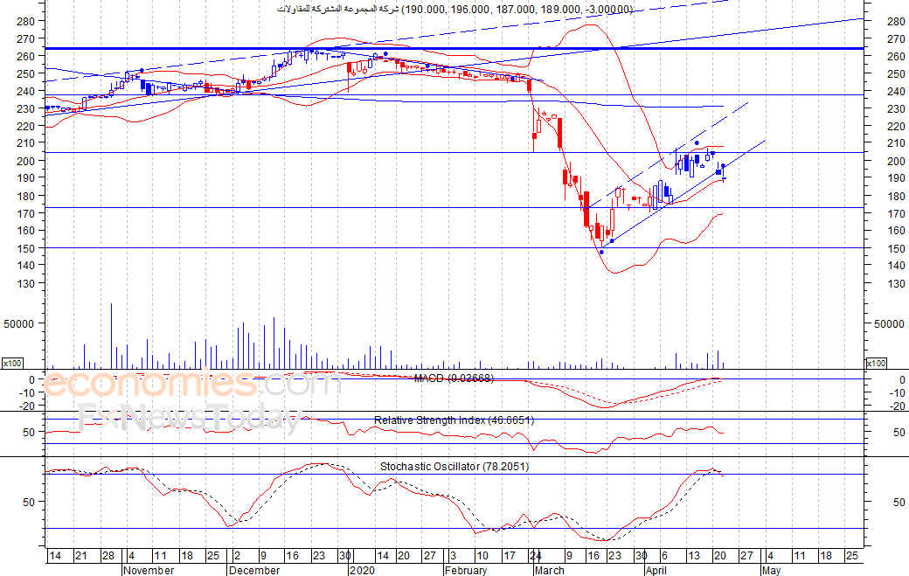Select March on the time axis
This screenshot has width=909, height=576.
[x=549, y=570]
